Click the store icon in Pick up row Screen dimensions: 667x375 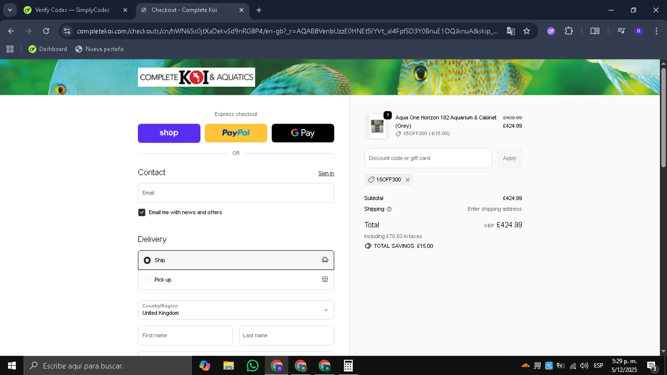325,280
